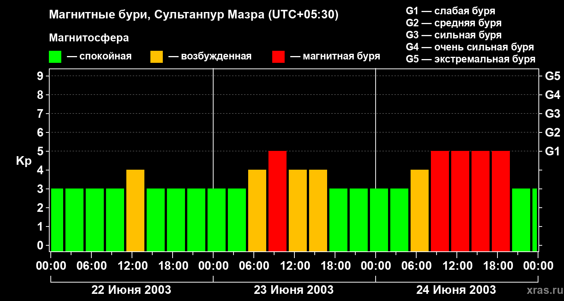Click the final '00:00' label ending 24 June
The image size is (564, 301).
pyautogui.click(x=538, y=266)
